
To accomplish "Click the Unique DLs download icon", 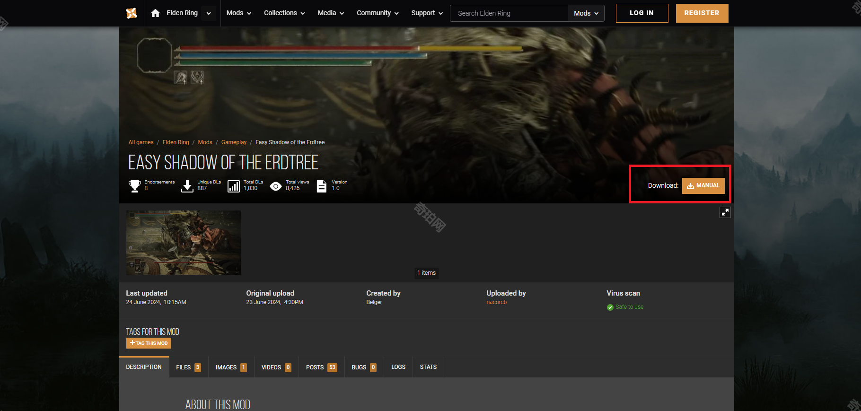I will [x=187, y=186].
